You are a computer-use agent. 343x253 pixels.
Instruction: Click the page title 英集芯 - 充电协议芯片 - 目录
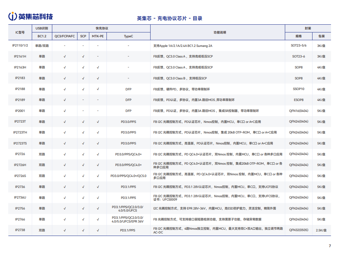point(169,18)
